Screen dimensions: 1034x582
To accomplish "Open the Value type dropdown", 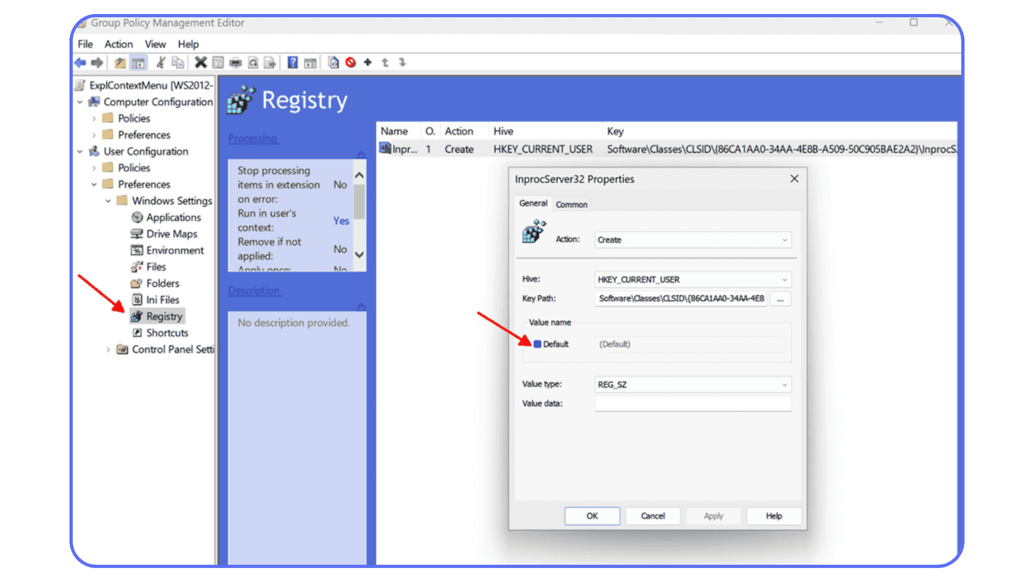I will [x=784, y=384].
